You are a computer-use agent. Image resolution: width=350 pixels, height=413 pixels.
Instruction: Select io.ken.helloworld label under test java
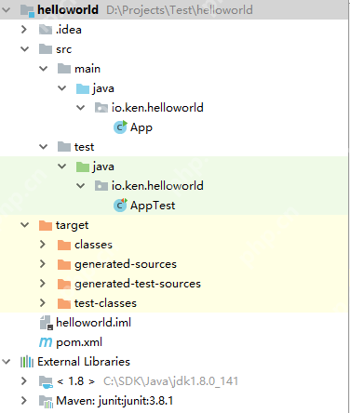(157, 186)
